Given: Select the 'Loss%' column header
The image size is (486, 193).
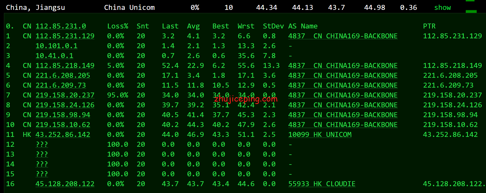Looking at the screenshot, I should (118, 26).
